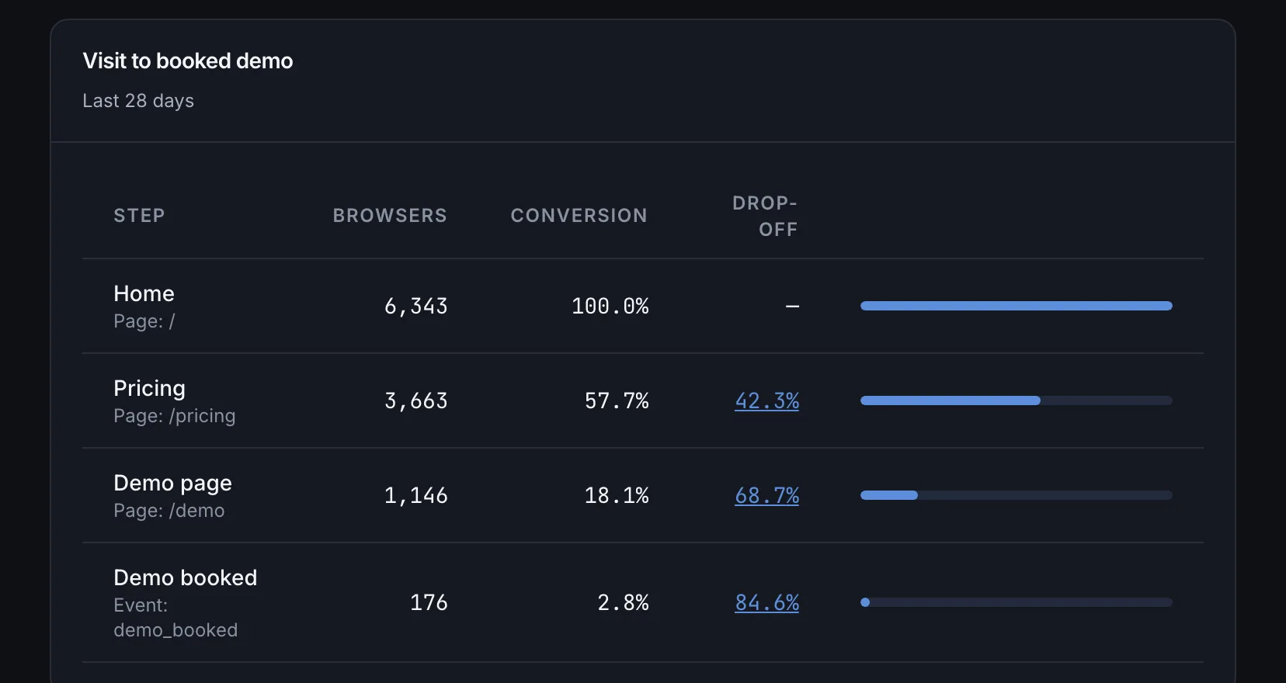Click the 'Last 28 days' subtitle

pyautogui.click(x=138, y=101)
